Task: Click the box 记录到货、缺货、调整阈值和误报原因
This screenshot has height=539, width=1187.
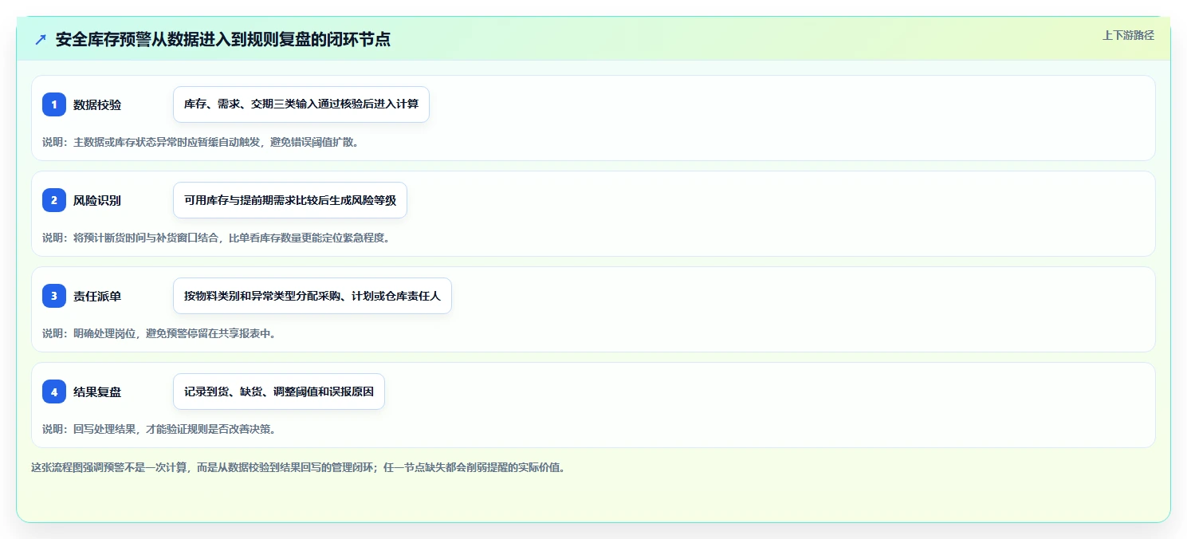Action: [x=279, y=391]
